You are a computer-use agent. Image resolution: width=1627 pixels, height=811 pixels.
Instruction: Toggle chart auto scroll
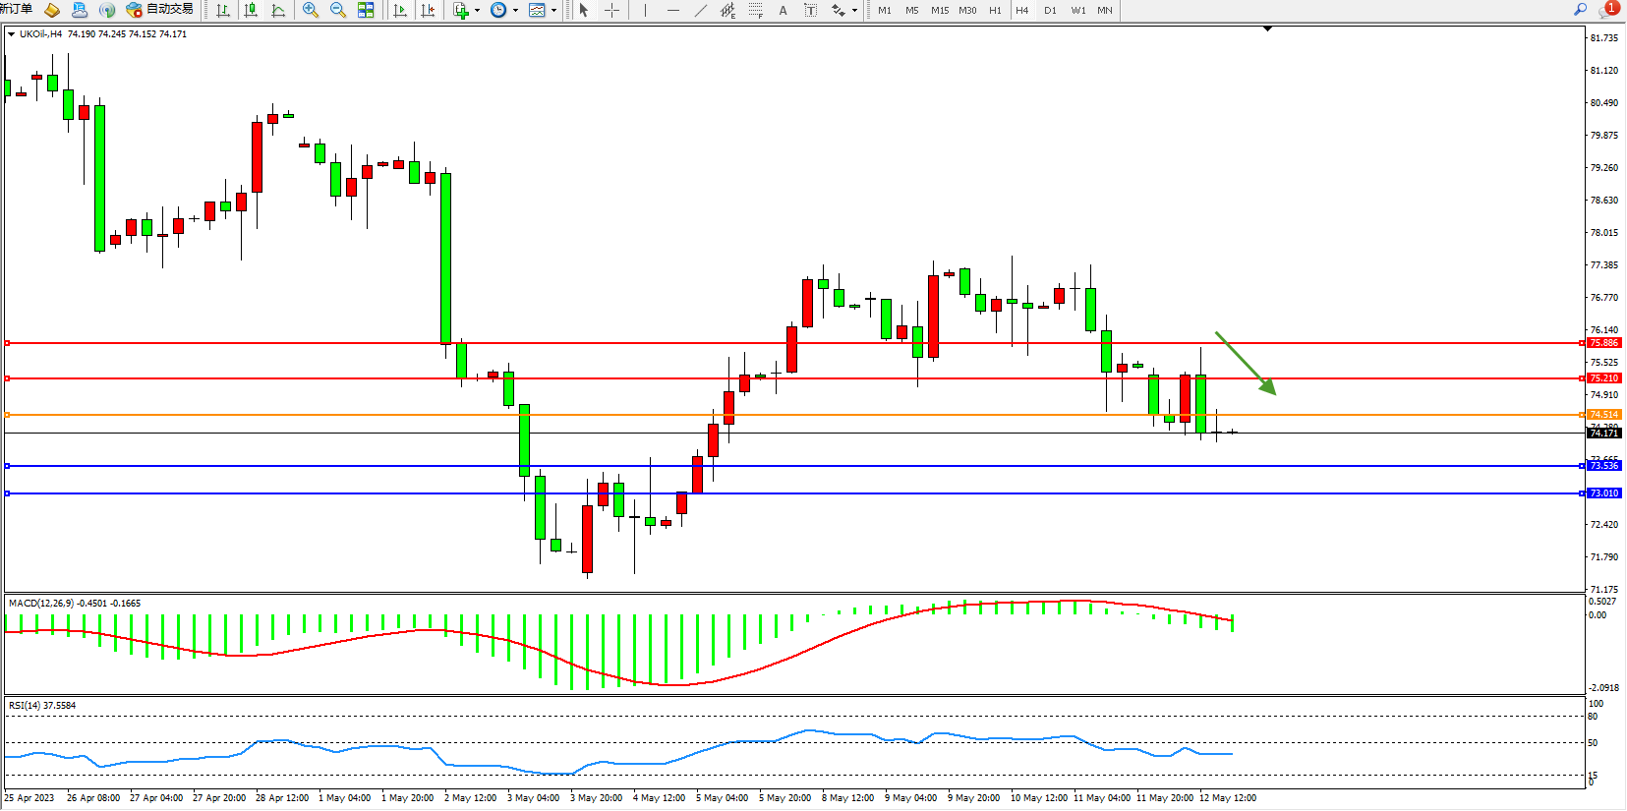click(400, 10)
